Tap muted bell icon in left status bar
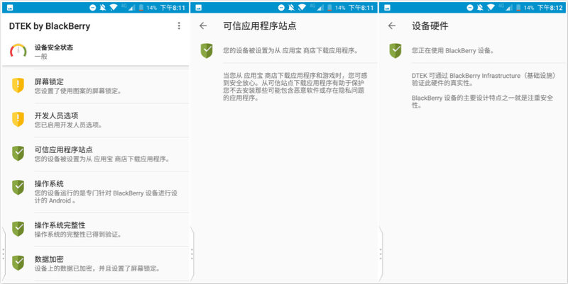Image resolution: width=568 pixels, height=284 pixels. (x=102, y=8)
